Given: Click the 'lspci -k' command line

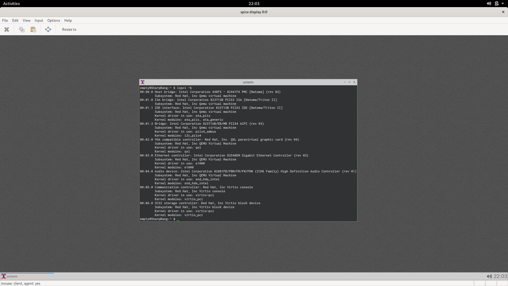Looking at the screenshot, I should tap(166, 88).
